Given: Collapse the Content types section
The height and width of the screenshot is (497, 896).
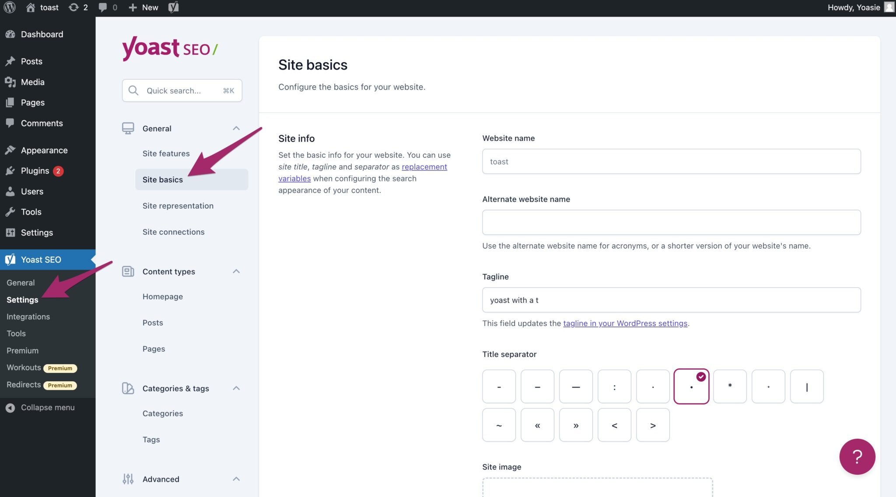Looking at the screenshot, I should point(236,271).
